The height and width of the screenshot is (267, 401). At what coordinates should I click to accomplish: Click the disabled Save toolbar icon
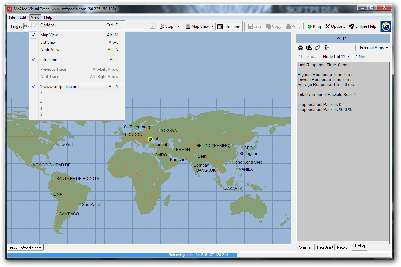(x=255, y=26)
